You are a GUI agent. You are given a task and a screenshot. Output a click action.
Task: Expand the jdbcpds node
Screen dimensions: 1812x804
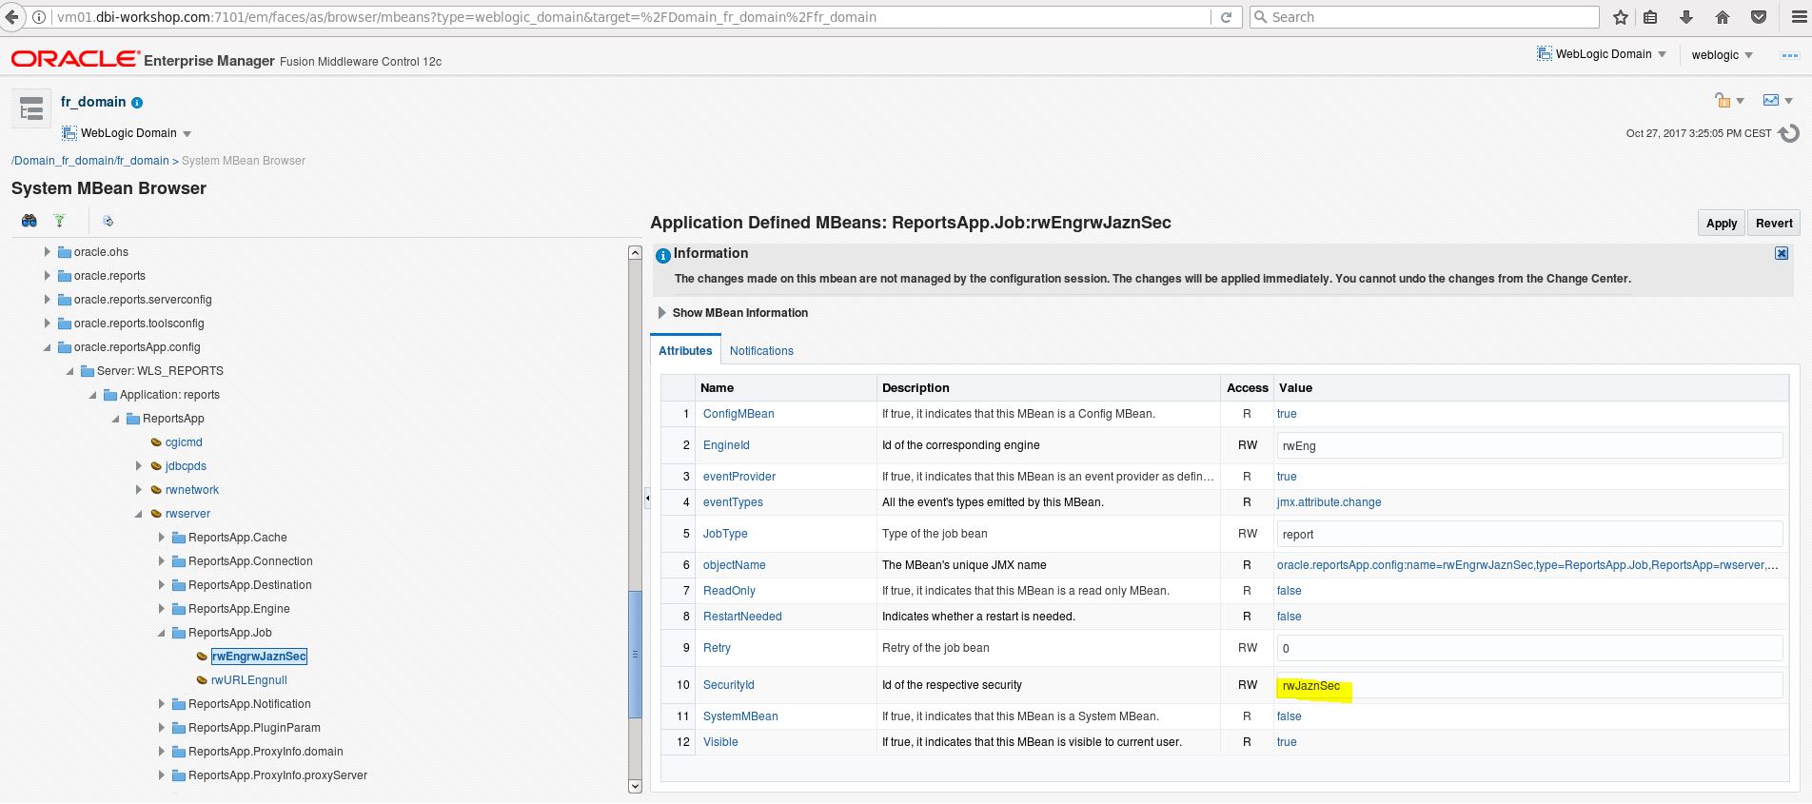point(139,466)
